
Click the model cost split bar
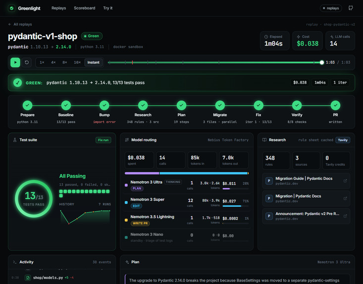coord(187,173)
